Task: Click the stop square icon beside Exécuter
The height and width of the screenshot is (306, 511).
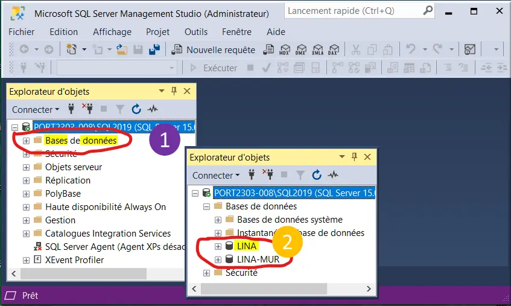Action: [250, 68]
